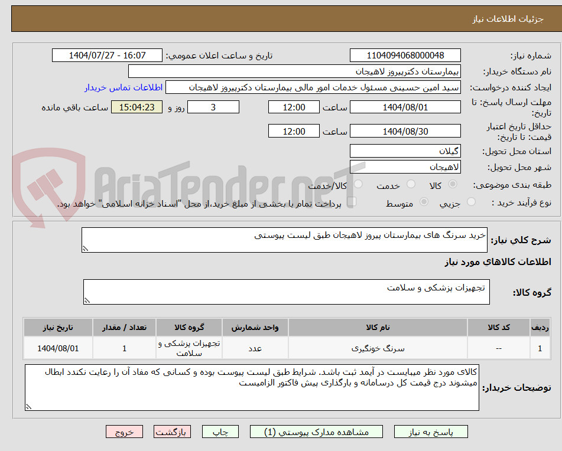
Task: Select the جزیی purchase type radio
Action: tap(472, 201)
